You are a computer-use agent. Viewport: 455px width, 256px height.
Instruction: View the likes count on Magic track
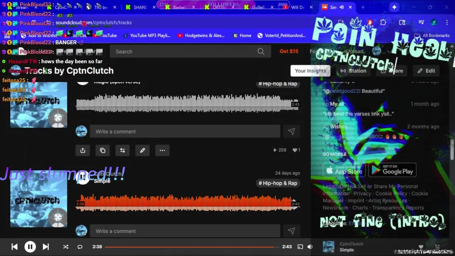click(296, 150)
